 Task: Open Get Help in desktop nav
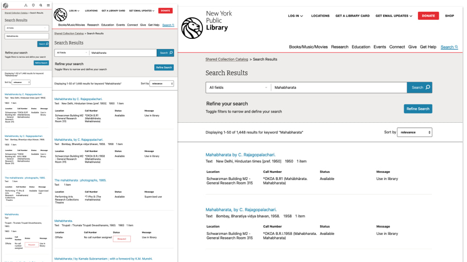pos(428,47)
